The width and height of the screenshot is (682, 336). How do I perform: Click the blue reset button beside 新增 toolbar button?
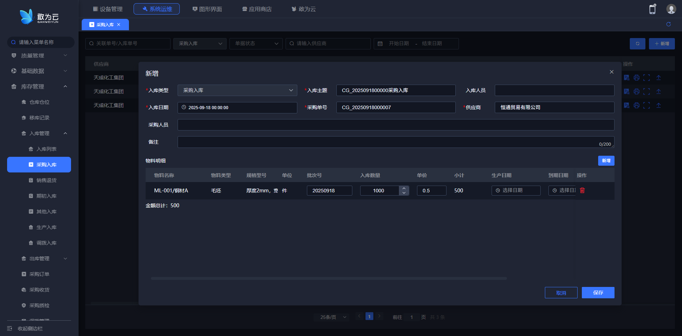(637, 44)
